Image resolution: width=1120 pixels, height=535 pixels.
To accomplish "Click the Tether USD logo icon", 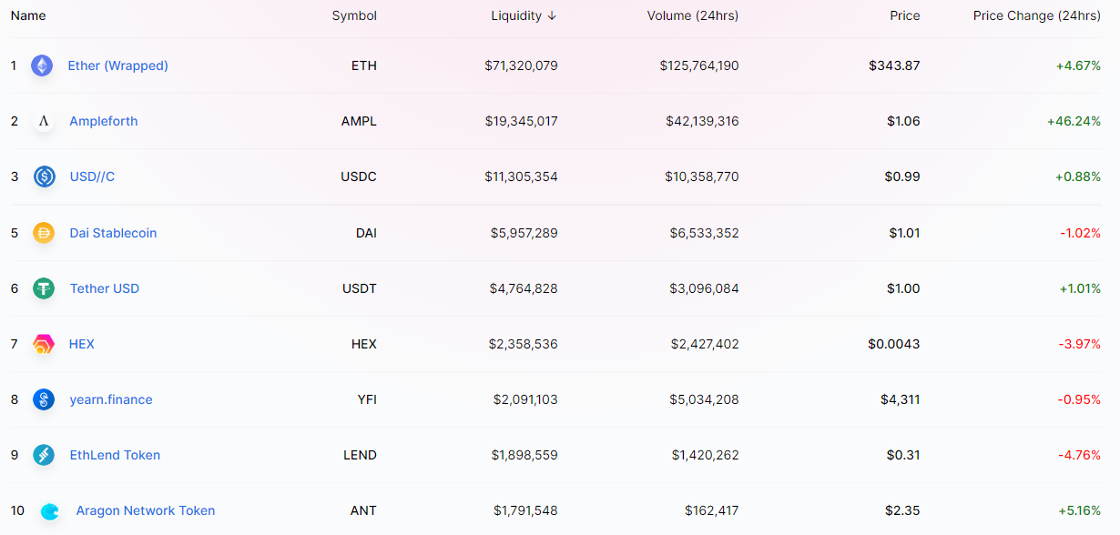I will coord(44,288).
